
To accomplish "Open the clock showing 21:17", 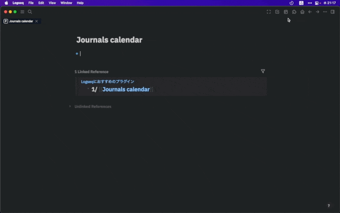I will pyautogui.click(x=329, y=3).
